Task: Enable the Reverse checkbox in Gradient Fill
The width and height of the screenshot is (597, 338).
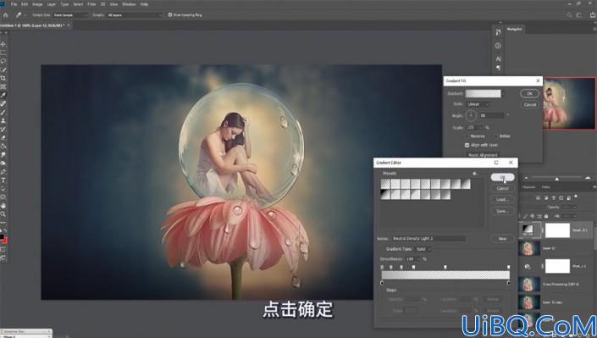Action: coord(467,136)
